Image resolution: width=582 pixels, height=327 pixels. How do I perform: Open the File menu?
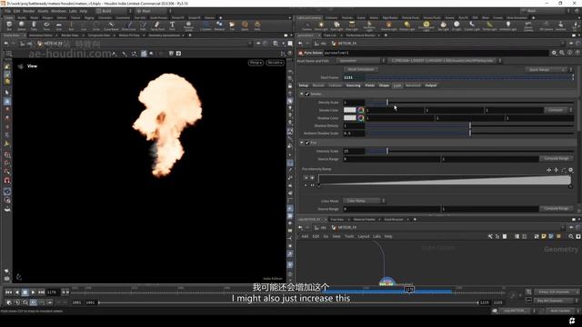coord(7,11)
